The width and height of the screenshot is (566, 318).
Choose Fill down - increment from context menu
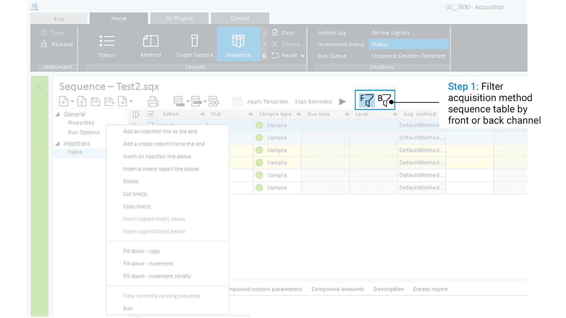(148, 263)
